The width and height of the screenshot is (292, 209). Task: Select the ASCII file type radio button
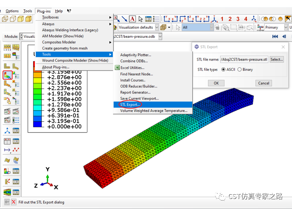pyautogui.click(x=223, y=70)
